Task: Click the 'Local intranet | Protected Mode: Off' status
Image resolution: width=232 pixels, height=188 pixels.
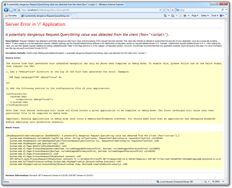Action: pyautogui.click(x=176, y=182)
